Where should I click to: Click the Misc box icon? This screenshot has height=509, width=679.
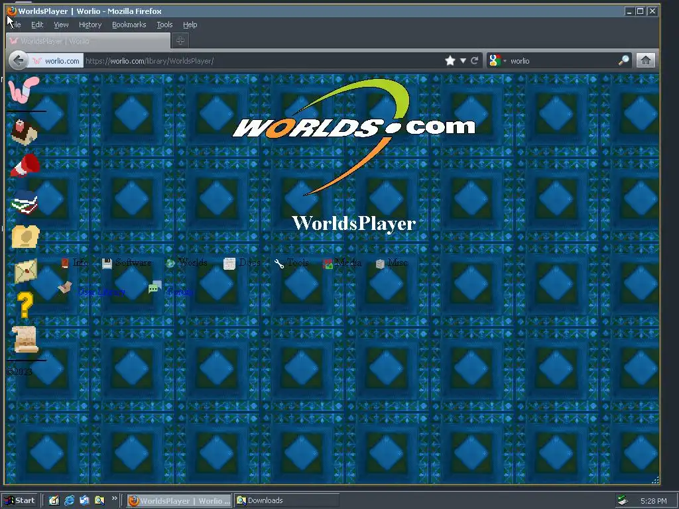pyautogui.click(x=380, y=264)
